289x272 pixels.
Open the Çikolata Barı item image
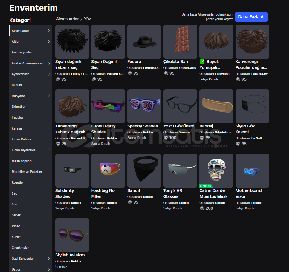pyautogui.click(x=180, y=42)
